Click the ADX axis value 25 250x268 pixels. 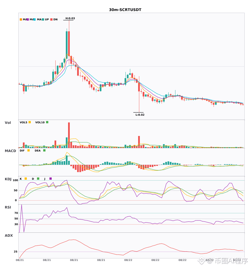coord(16,252)
